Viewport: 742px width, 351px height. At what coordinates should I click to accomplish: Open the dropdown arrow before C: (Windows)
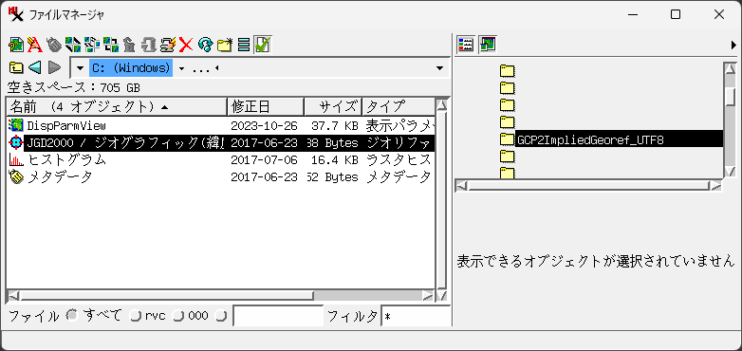(x=80, y=68)
